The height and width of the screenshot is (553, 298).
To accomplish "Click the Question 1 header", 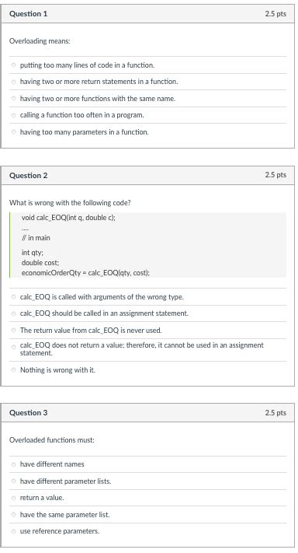I will (147, 14).
